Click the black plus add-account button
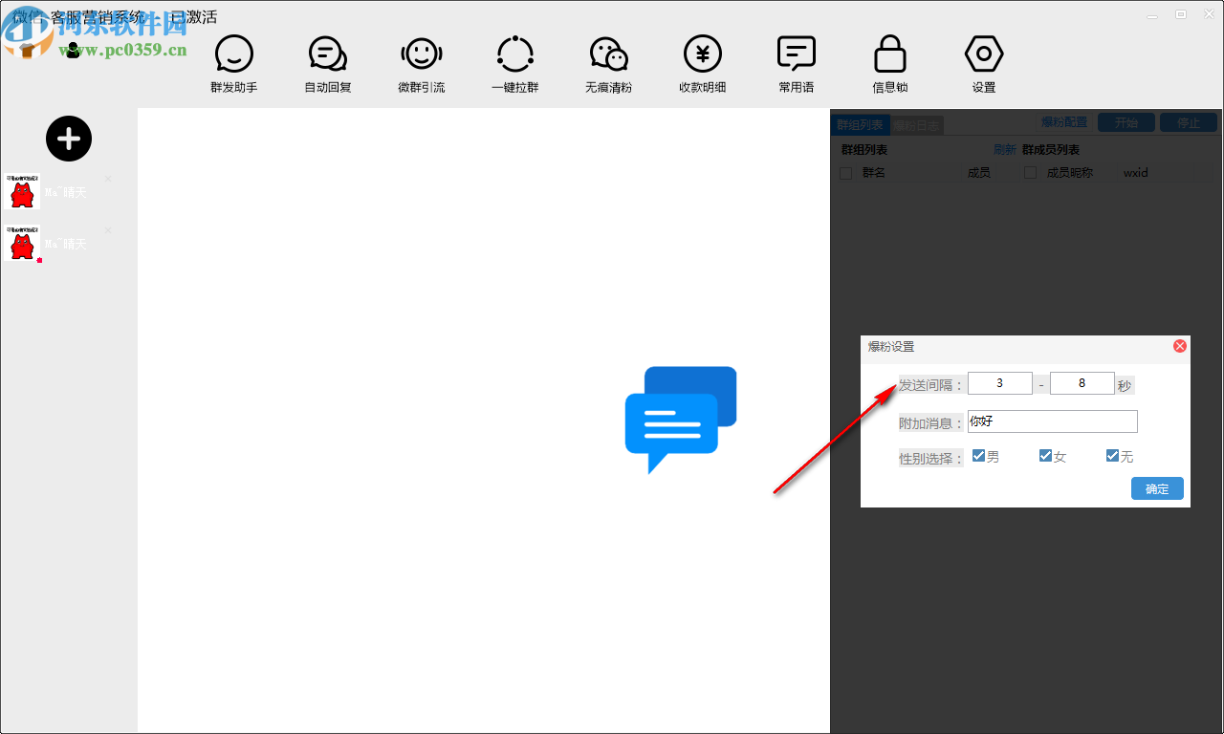The height and width of the screenshot is (734, 1224). pos(69,140)
